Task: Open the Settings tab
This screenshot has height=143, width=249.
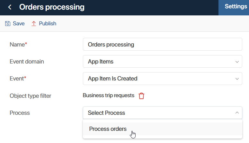Action: click(236, 6)
